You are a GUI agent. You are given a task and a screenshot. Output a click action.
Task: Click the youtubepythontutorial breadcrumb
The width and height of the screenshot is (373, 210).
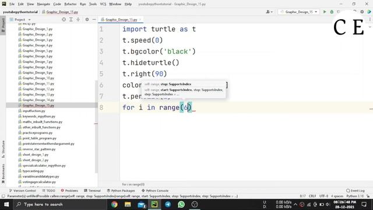20,12
